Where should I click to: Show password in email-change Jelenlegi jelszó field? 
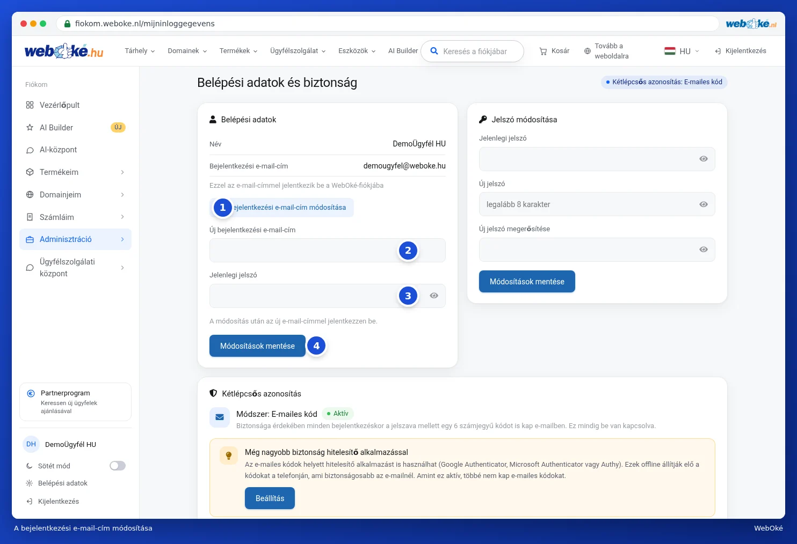point(434,296)
